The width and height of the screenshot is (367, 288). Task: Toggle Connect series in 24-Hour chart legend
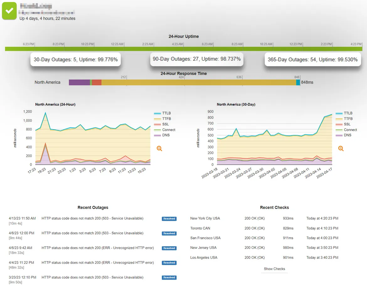tap(165, 130)
